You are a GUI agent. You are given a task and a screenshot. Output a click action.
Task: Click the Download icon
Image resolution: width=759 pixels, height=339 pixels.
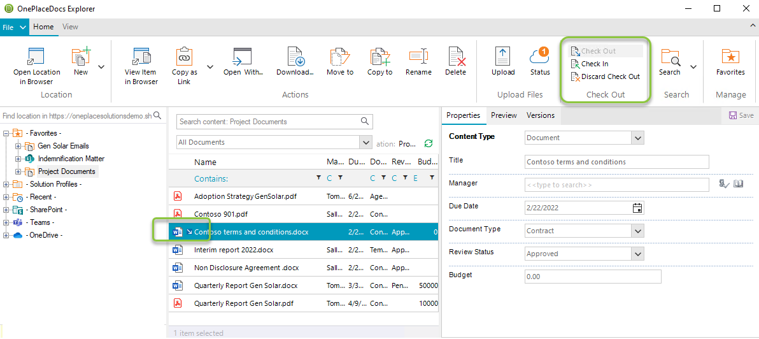pos(295,56)
